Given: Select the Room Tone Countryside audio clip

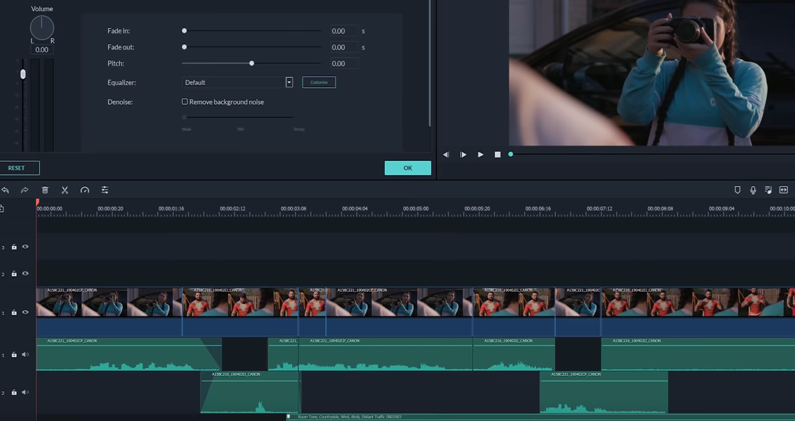Looking at the screenshot, I should click(x=540, y=417).
